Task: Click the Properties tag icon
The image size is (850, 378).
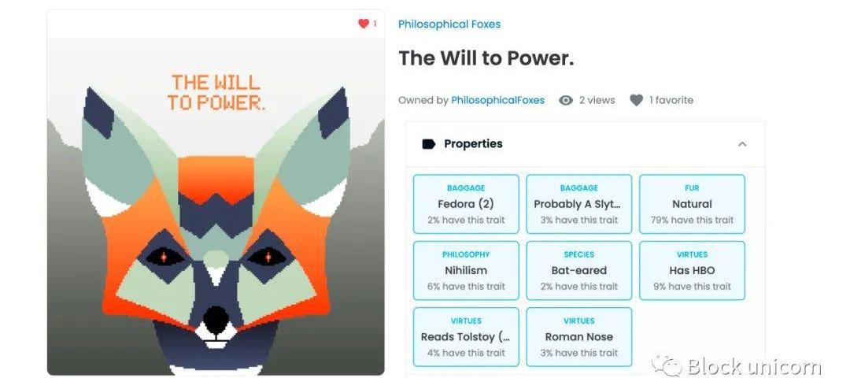Action: pyautogui.click(x=429, y=143)
